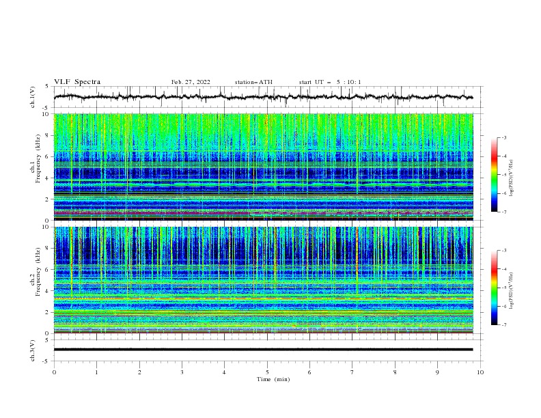Click the 'VLF Spectra' title text
Viewport: 541px width, 418px height.
77,82
